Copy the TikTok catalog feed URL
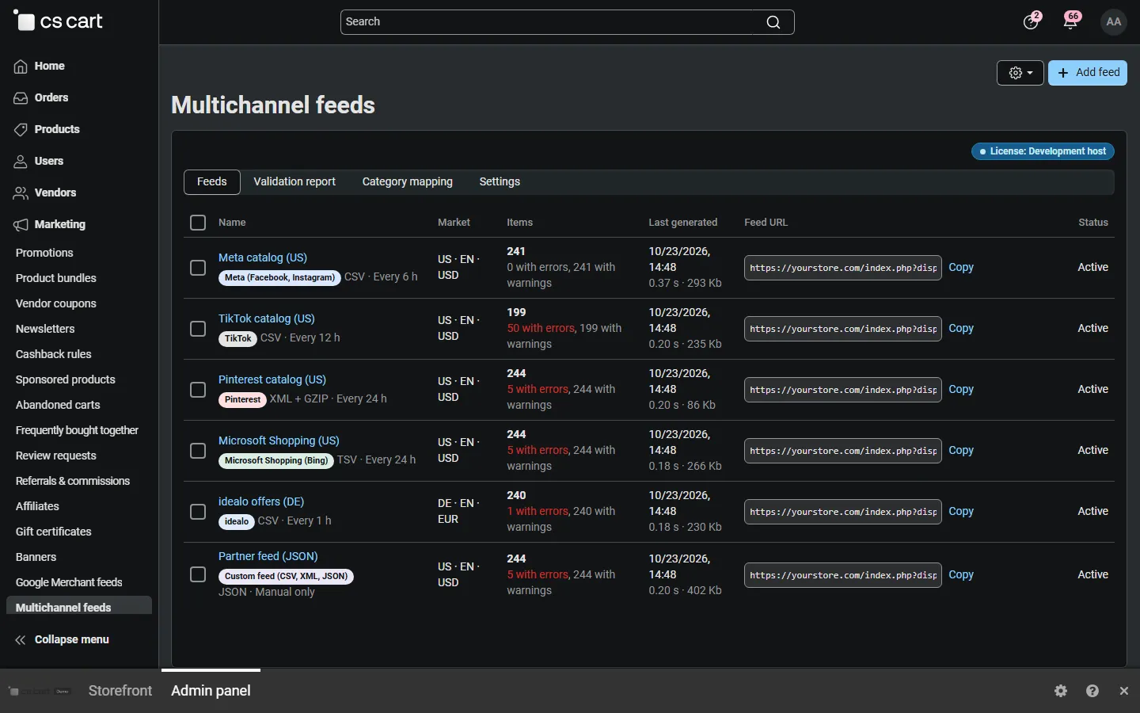 (961, 329)
